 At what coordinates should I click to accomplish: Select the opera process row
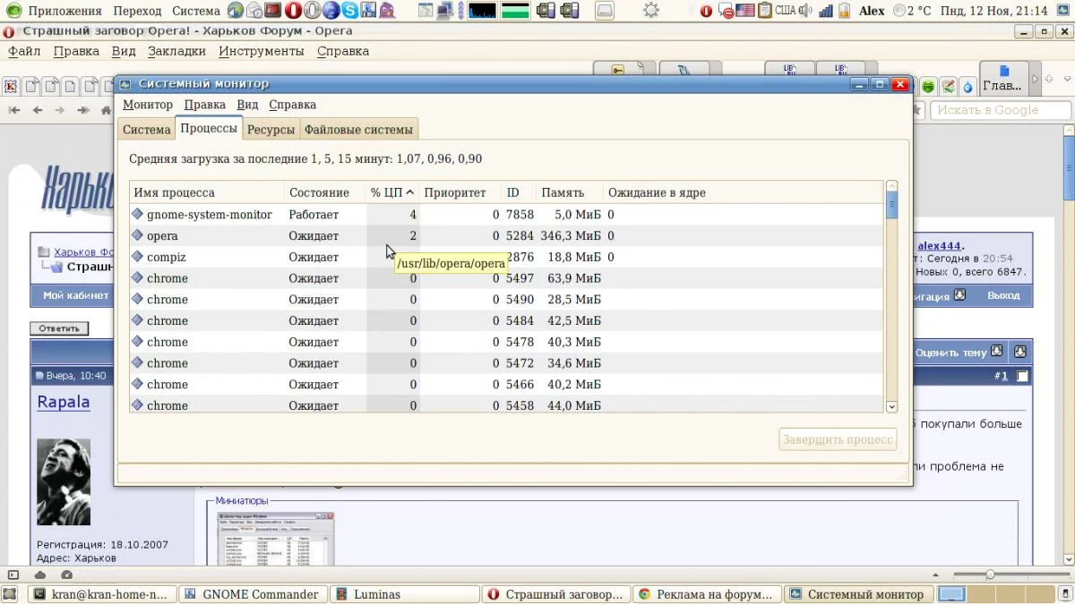pyautogui.click(x=506, y=236)
